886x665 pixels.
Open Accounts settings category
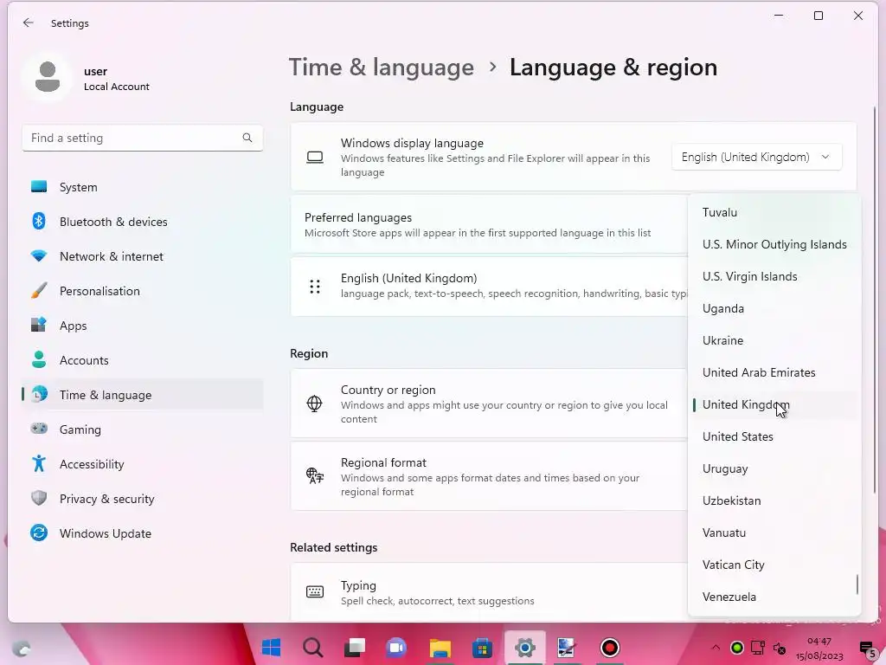click(143, 360)
